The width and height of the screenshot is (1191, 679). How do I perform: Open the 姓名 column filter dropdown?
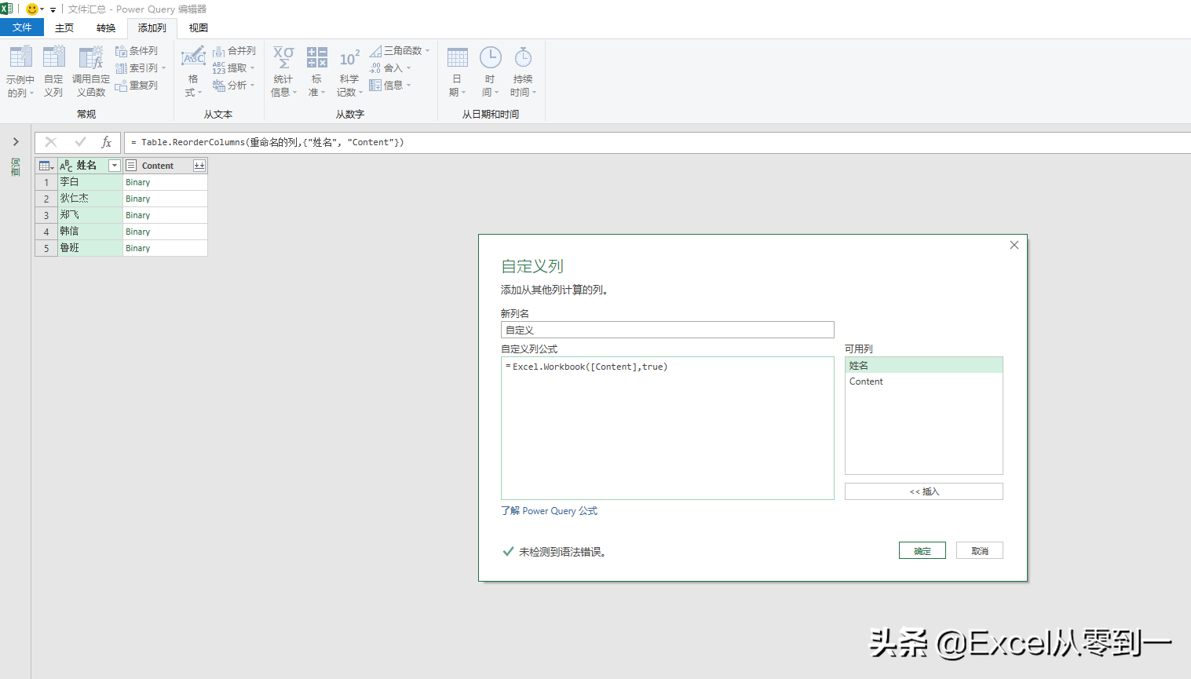(115, 166)
